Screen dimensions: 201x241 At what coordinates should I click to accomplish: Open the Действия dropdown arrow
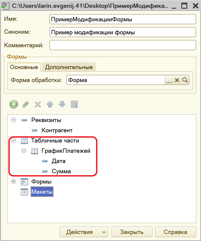click(104, 232)
